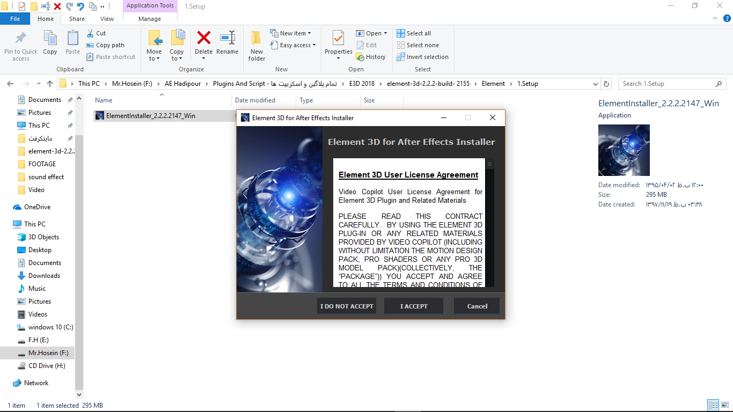Expand the address bar history dropdown

pos(595,84)
